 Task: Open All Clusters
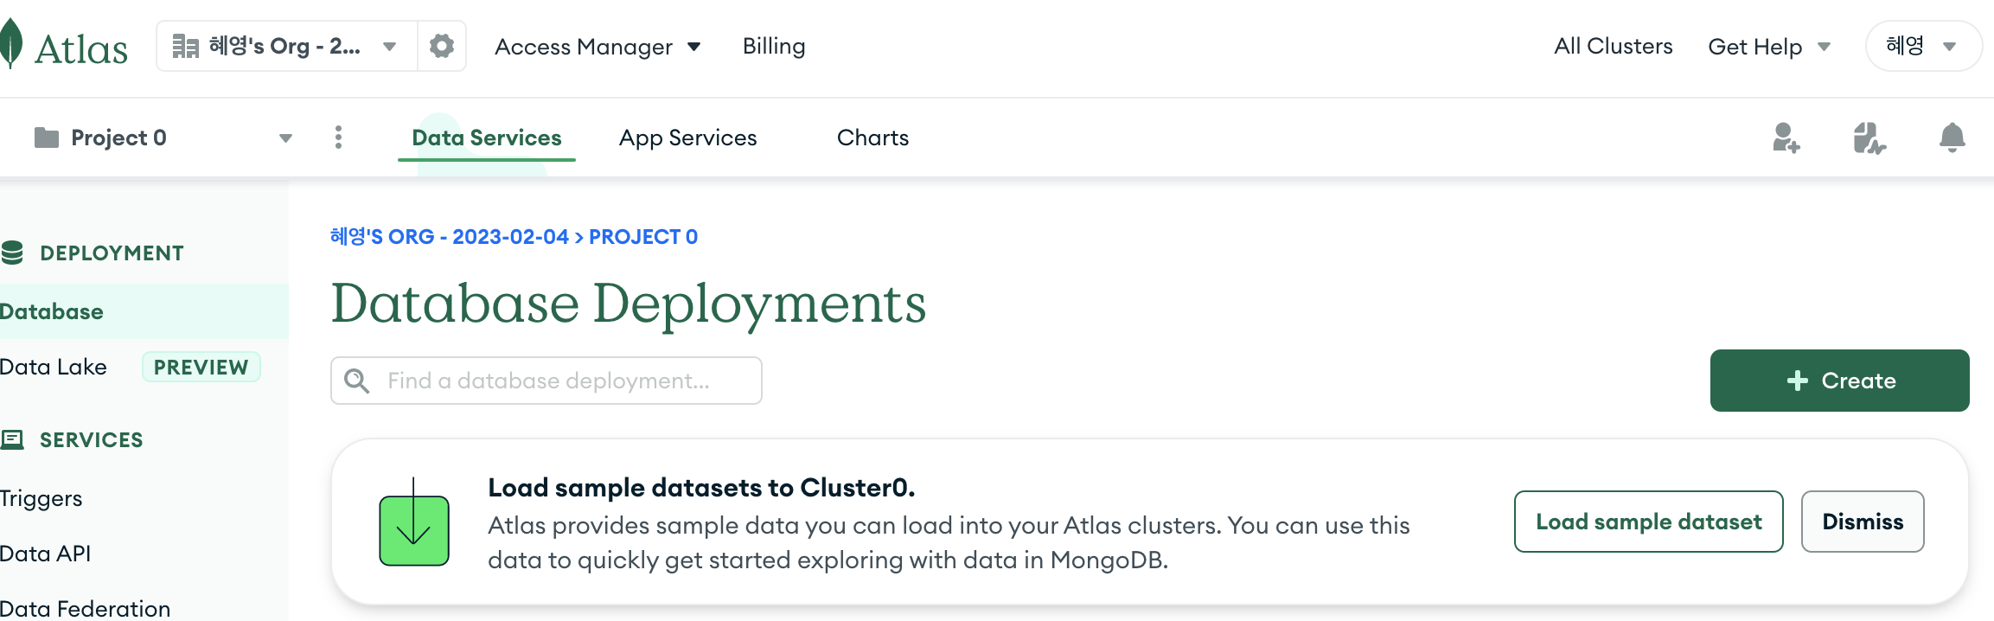1613,46
